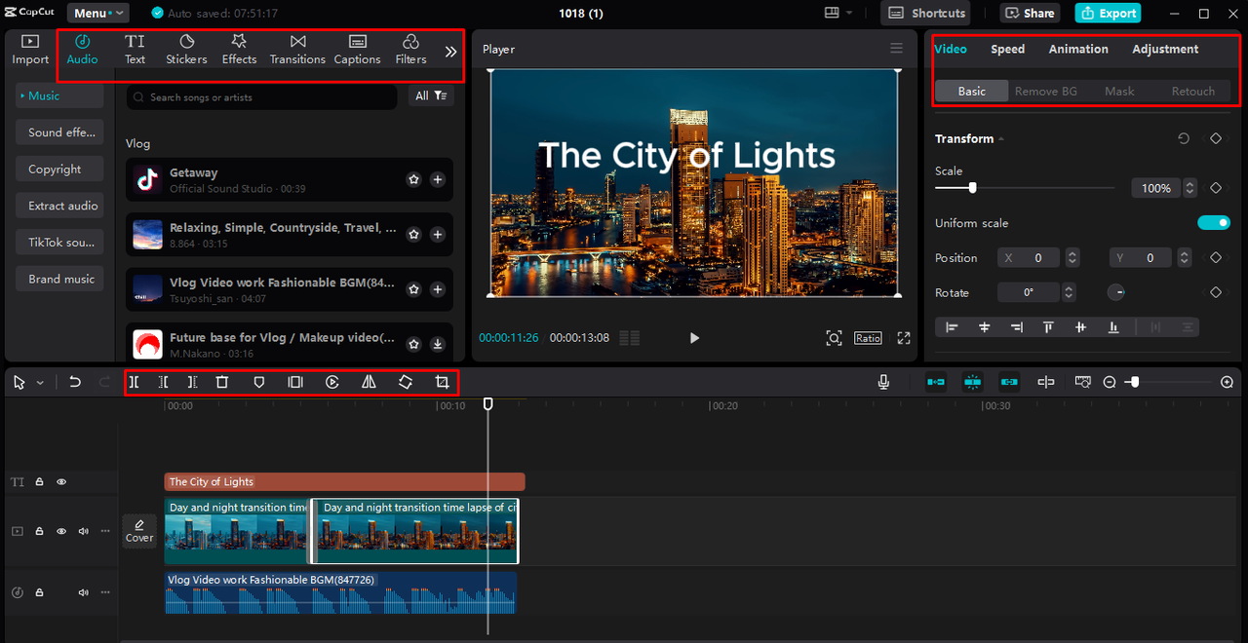Toggle auto snapping in timeline
The image size is (1248, 643).
(972, 383)
